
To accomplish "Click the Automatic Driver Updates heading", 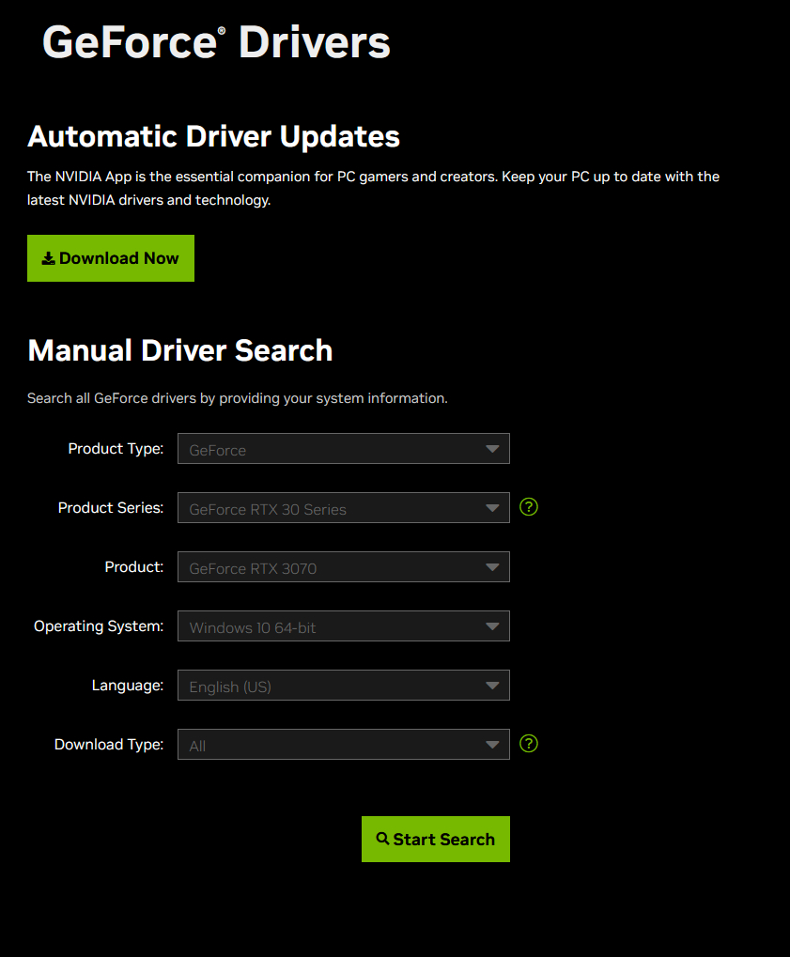I will point(214,137).
